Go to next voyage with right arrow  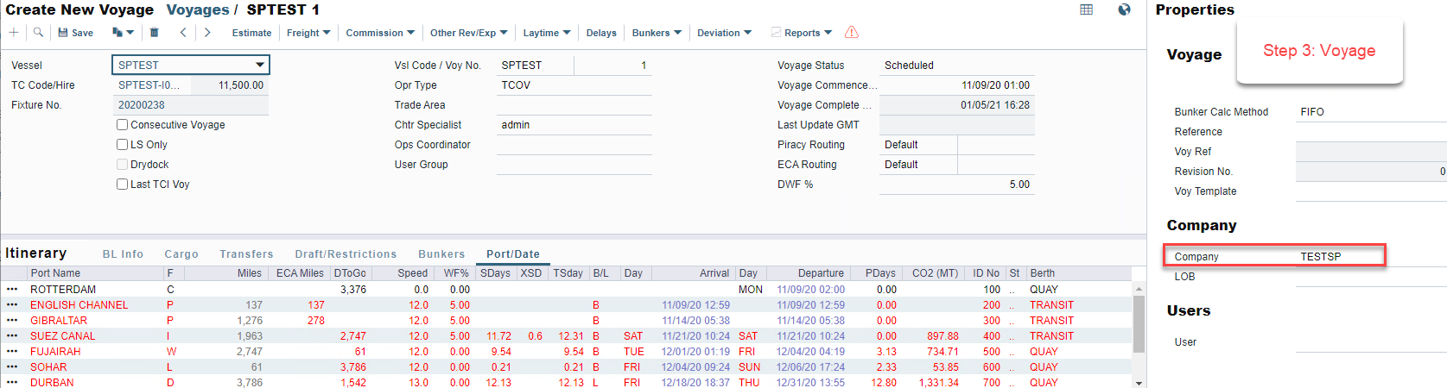[x=207, y=33]
